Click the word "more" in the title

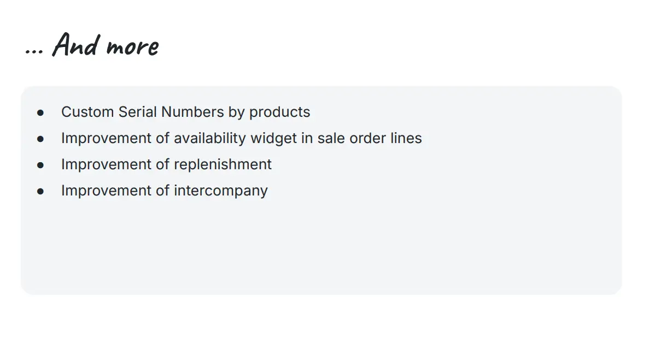click(x=132, y=47)
